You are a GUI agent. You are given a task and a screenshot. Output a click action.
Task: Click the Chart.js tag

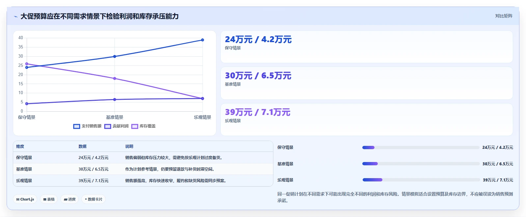coord(25,199)
